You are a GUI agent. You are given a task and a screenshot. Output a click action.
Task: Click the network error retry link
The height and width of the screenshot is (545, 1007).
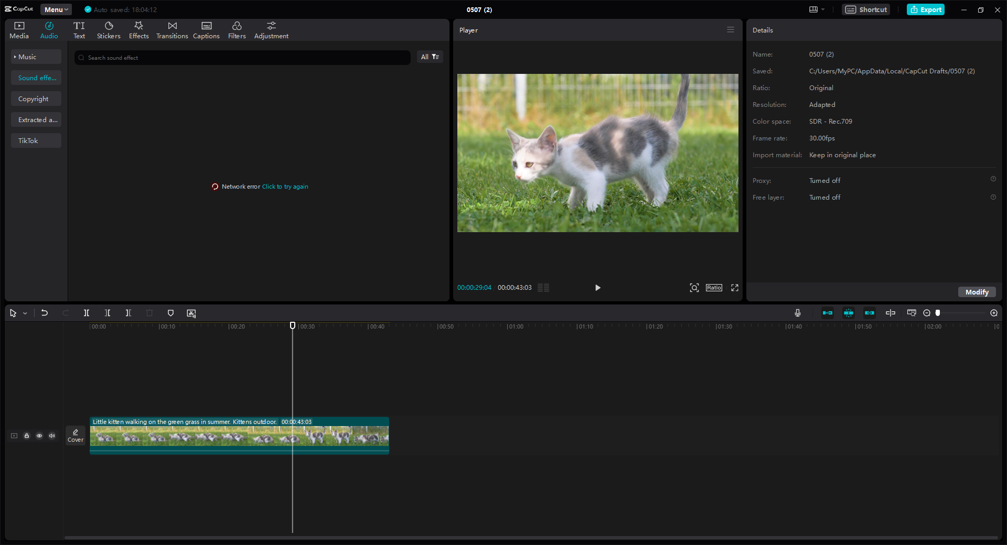(285, 186)
